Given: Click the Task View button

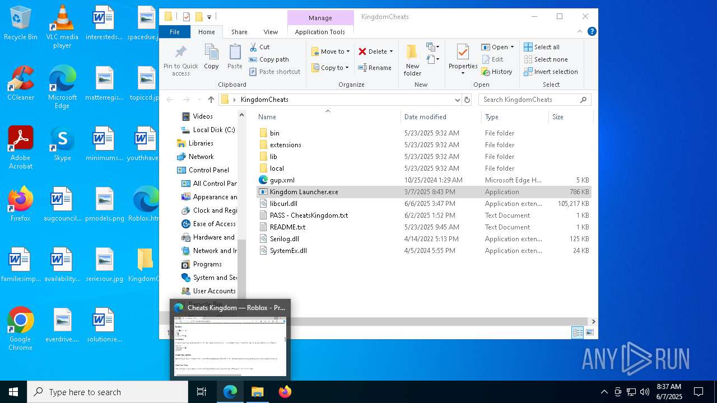Looking at the screenshot, I should pyautogui.click(x=202, y=392).
